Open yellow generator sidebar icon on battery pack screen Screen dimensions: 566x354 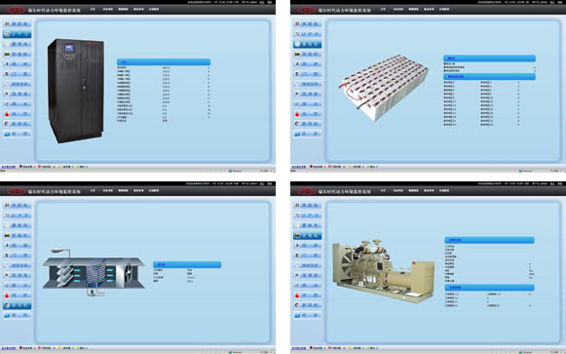[308, 55]
